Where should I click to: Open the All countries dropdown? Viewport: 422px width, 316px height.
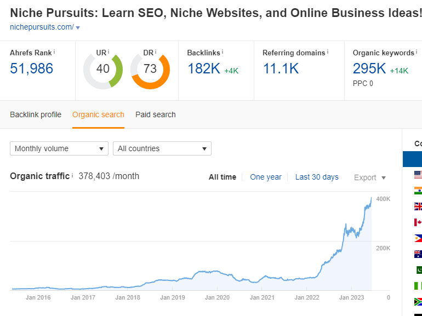[162, 148]
